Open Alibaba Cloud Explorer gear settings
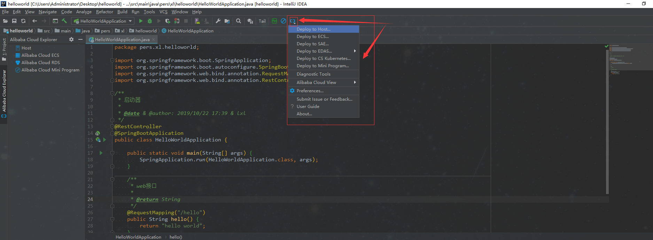This screenshot has height=240, width=653. tap(71, 39)
